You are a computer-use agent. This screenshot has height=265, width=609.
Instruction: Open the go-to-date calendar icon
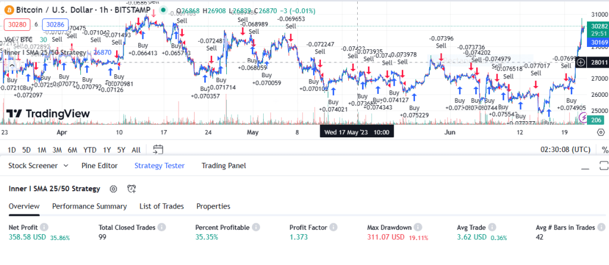pos(158,149)
